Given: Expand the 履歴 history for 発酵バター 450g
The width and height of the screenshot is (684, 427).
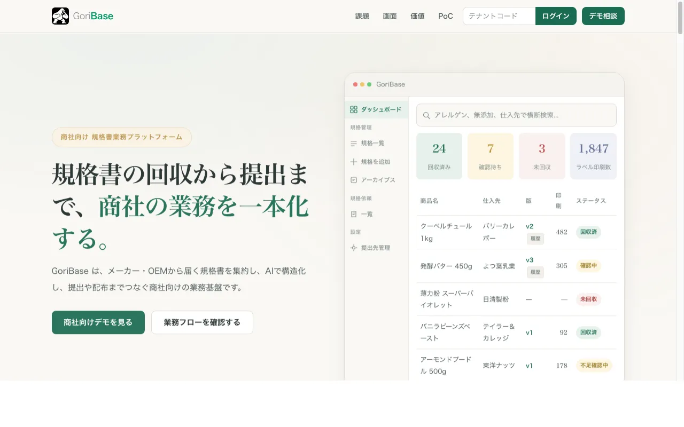Looking at the screenshot, I should click(535, 272).
